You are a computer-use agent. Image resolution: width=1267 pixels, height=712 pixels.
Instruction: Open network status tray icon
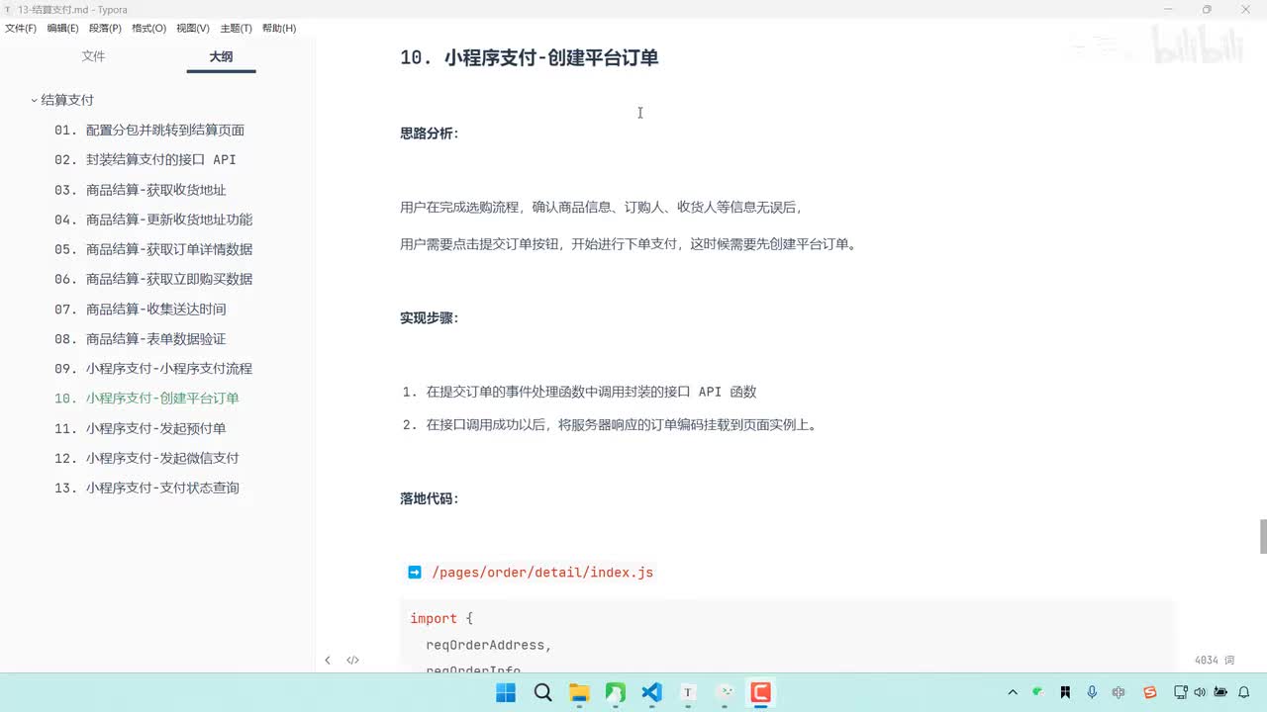(x=1181, y=692)
